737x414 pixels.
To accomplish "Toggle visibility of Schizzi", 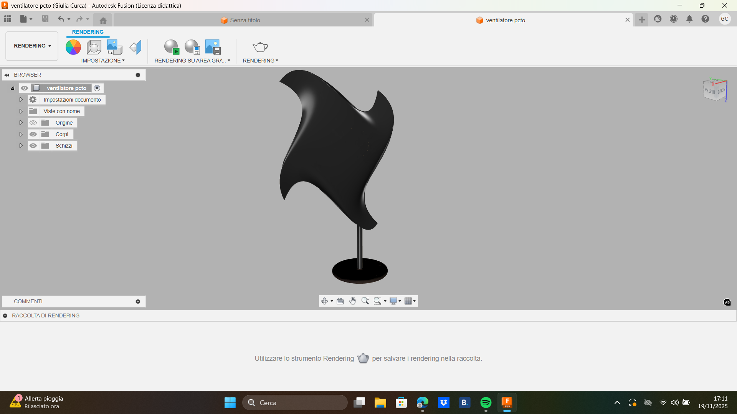I will (33, 146).
